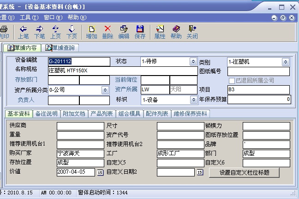This screenshot has height=199, width=299.
Task: Go to previous page with 上页 icon
Action: pyautogui.click(x=55, y=29)
